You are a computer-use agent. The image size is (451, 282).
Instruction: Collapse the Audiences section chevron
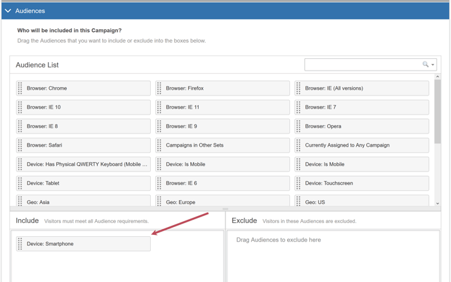[x=8, y=11]
